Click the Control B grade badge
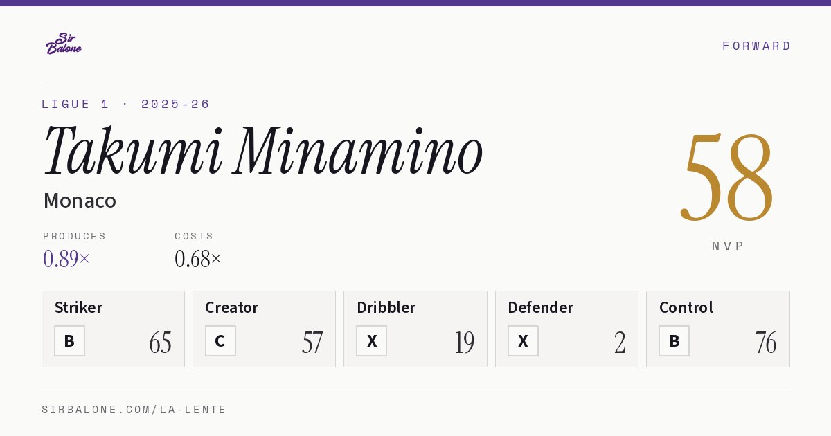Image resolution: width=831 pixels, height=436 pixels. 674,340
